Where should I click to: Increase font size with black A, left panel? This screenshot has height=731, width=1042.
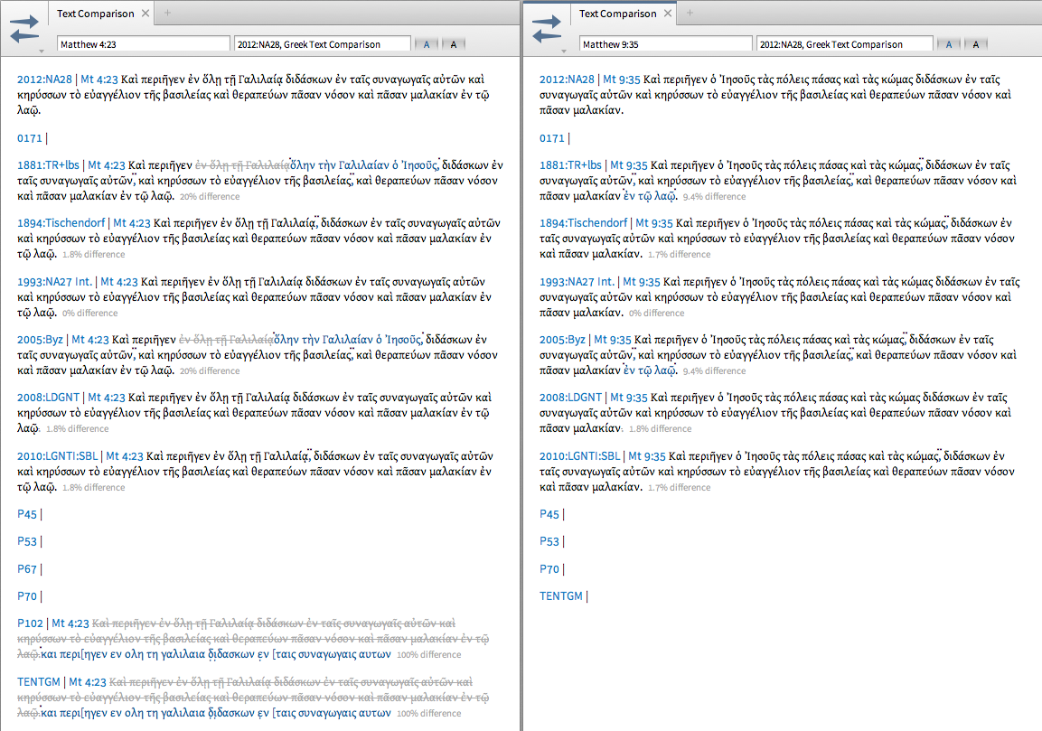(453, 44)
